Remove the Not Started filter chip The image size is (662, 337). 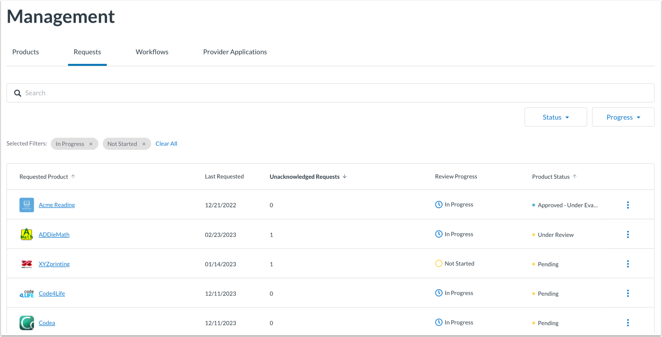point(144,144)
